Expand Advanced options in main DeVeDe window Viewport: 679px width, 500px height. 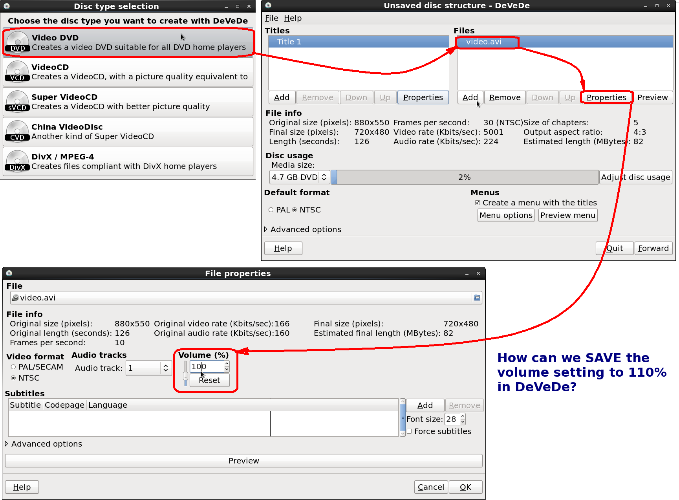pos(266,229)
